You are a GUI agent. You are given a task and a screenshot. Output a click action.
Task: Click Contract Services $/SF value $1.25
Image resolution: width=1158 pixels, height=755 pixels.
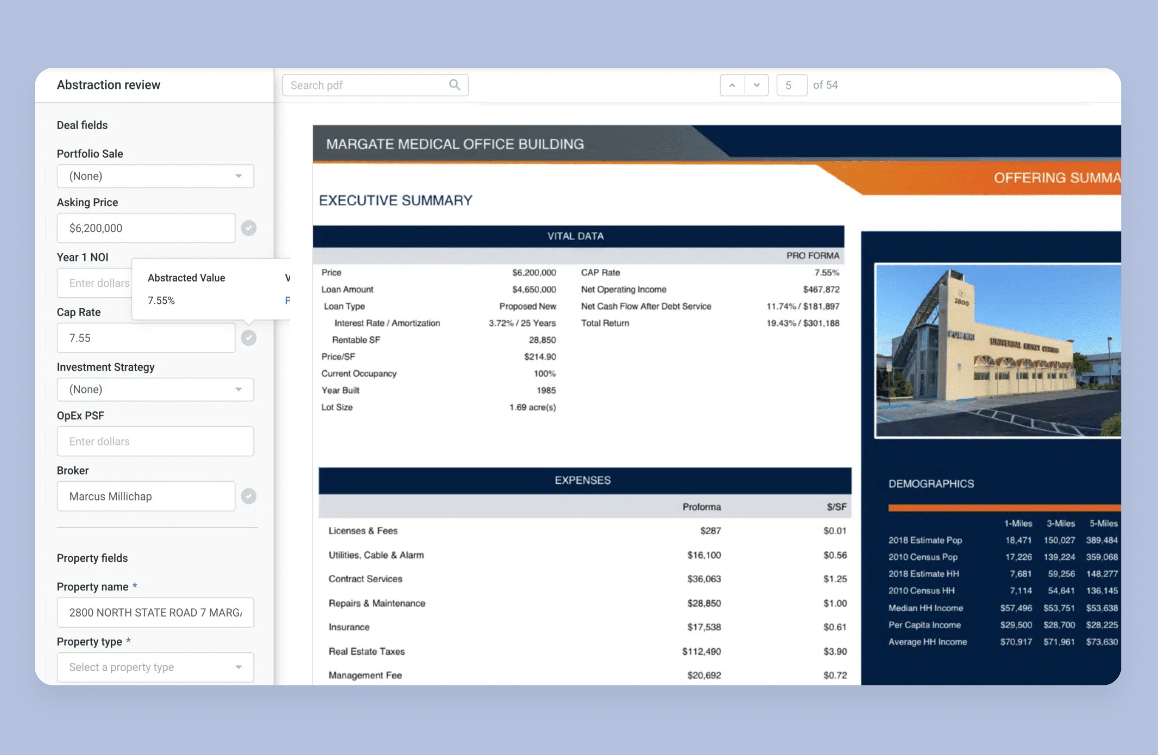coord(835,579)
